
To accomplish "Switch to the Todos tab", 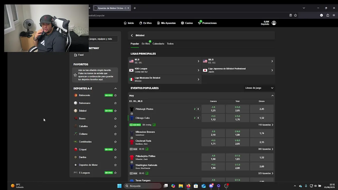I will point(170,44).
